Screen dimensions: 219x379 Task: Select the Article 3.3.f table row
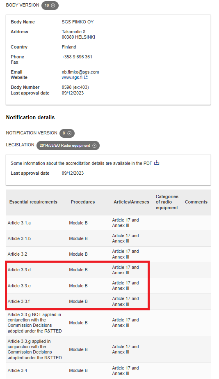(108, 301)
